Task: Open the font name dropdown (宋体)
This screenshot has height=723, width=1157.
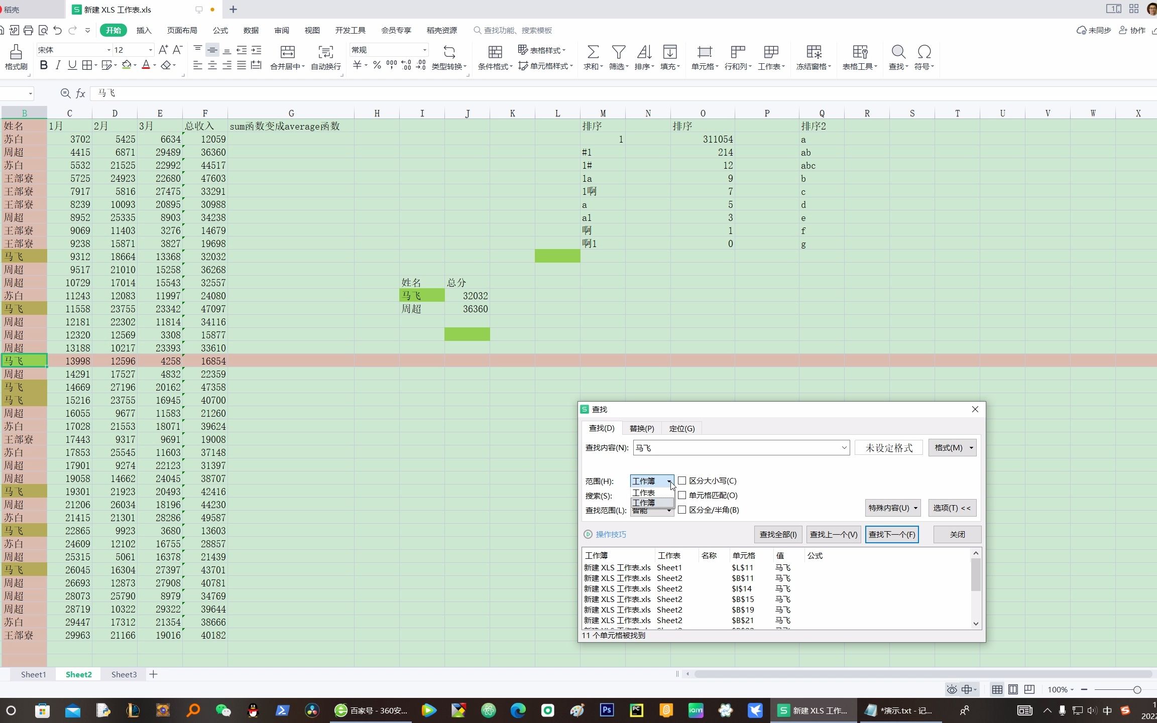Action: point(108,50)
